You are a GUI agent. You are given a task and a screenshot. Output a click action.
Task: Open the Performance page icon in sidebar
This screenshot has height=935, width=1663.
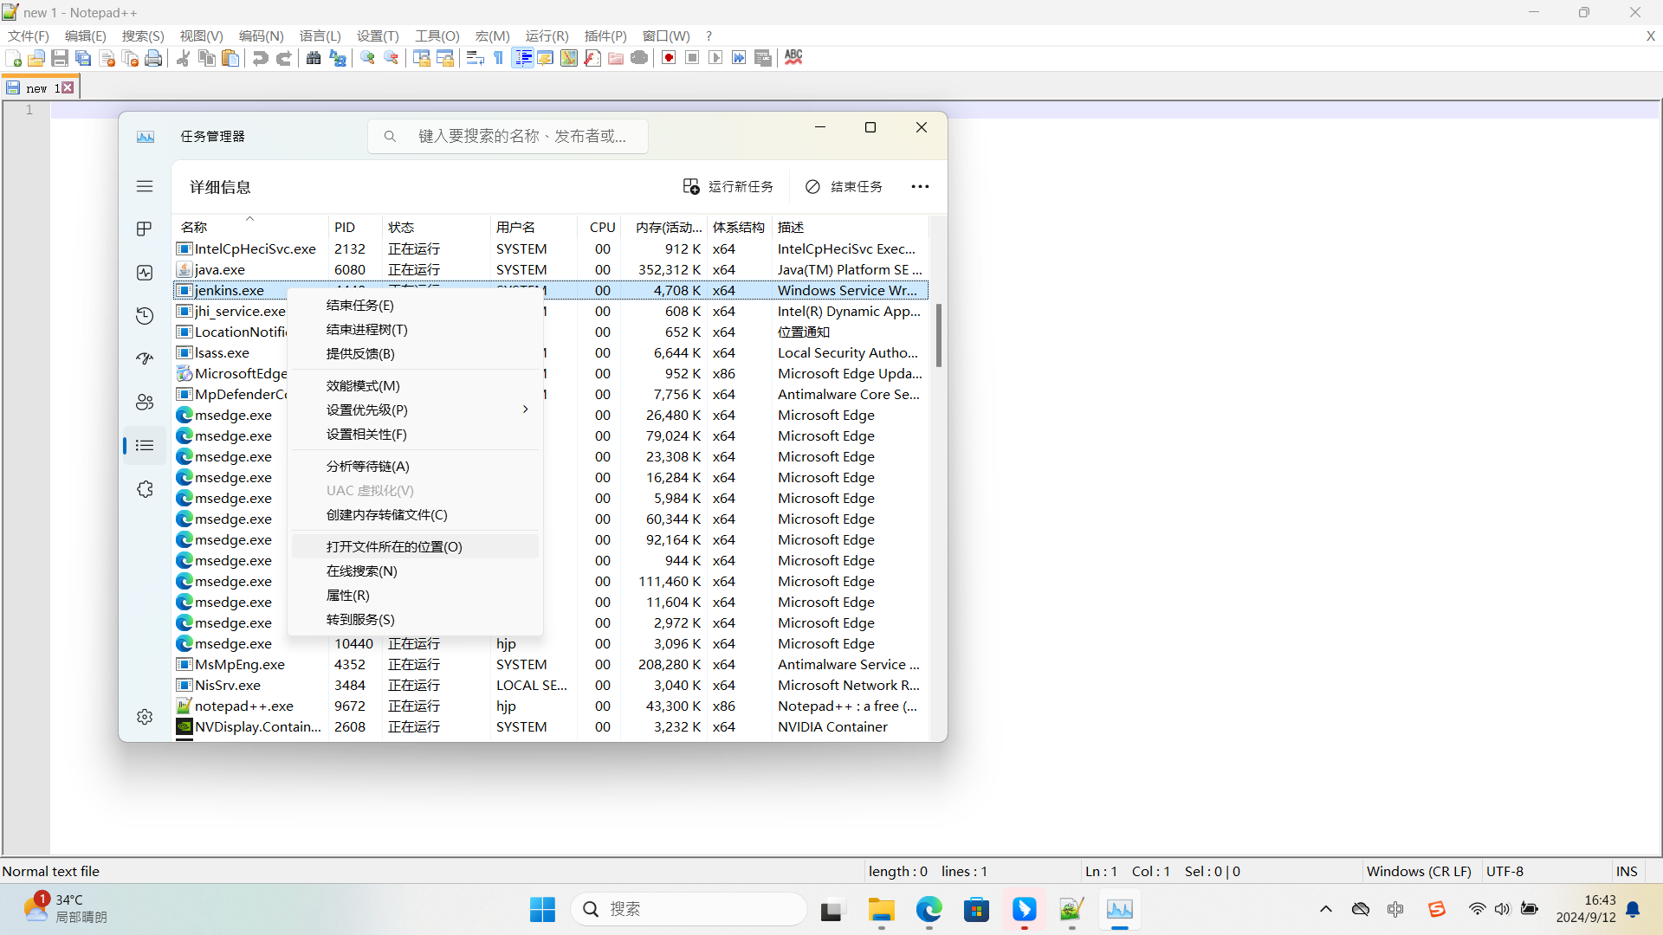click(x=145, y=273)
